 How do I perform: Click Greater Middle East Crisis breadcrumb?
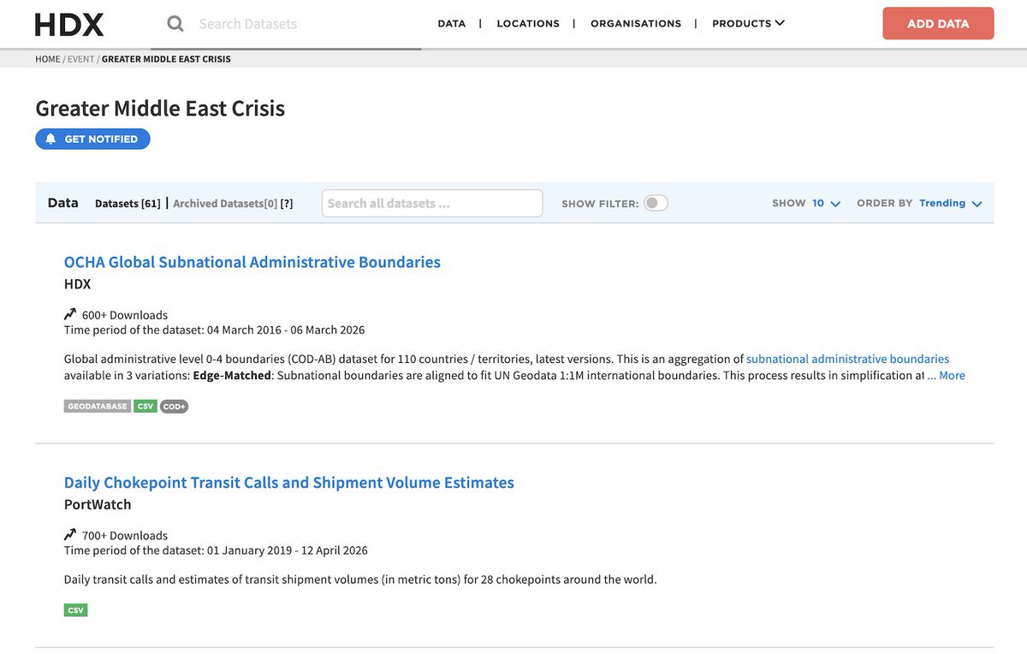coord(166,59)
